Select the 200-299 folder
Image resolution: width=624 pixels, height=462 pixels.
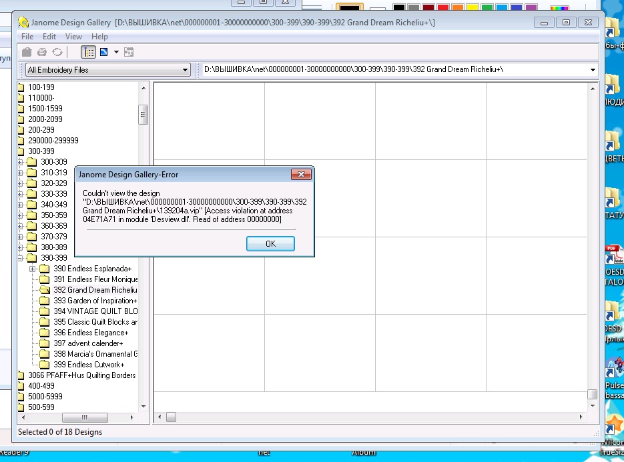tap(41, 130)
